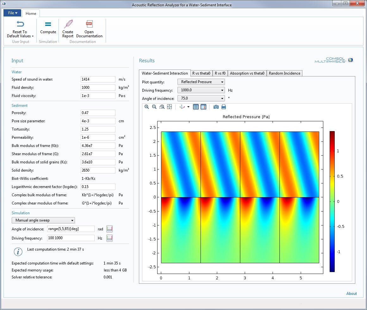Image resolution: width=367 pixels, height=310 pixels.
Task: Click inside the Porosity input field
Action: click(x=98, y=112)
